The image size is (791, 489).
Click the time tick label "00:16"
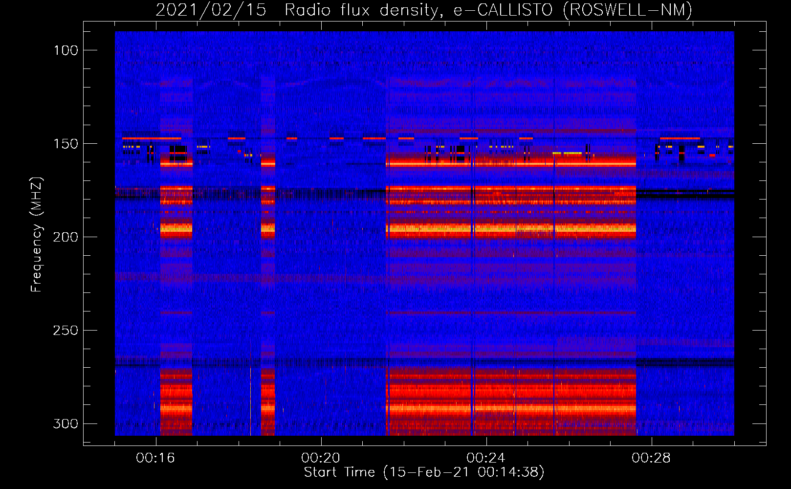coord(155,458)
